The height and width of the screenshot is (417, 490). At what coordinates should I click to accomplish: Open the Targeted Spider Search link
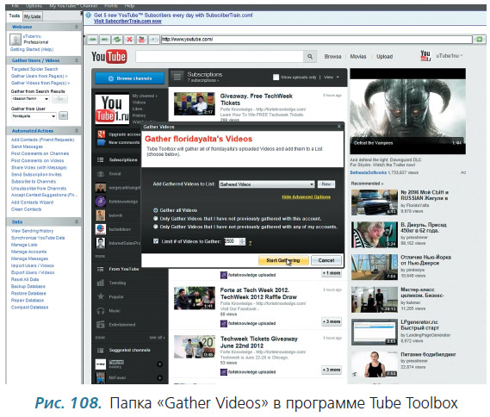pos(34,69)
